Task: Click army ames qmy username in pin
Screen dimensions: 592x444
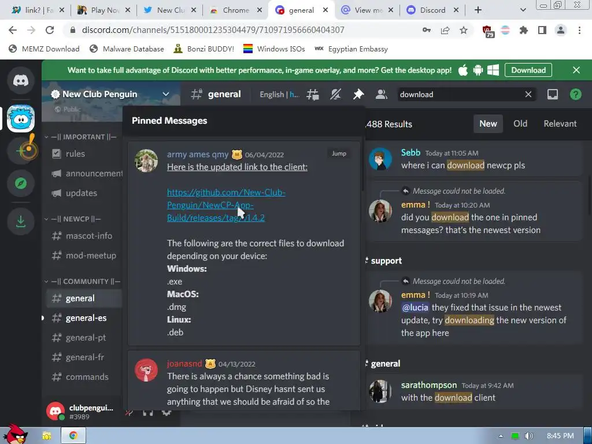Action: pos(198,154)
